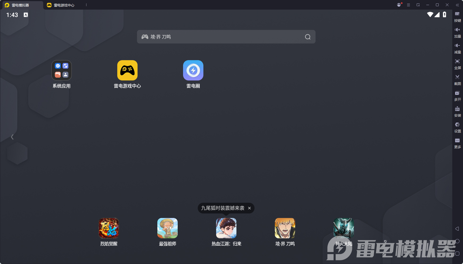Switch to the 雷电游戏中心 tab
Viewport: 463px width, 264px height.
61,5
